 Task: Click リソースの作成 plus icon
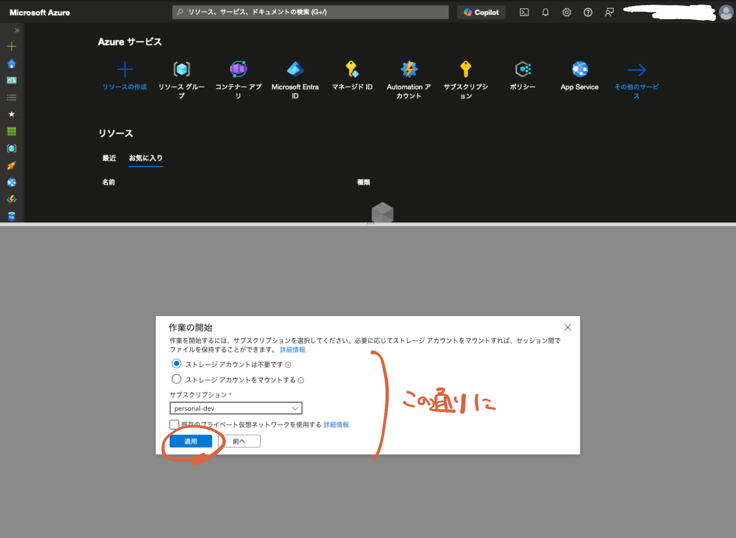pos(125,70)
